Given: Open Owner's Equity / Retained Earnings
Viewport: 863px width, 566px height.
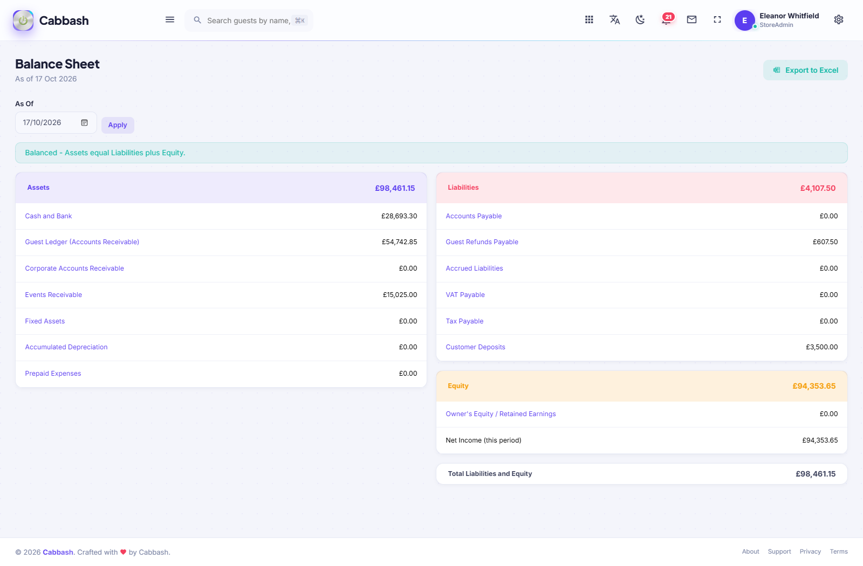Looking at the screenshot, I should [x=501, y=414].
